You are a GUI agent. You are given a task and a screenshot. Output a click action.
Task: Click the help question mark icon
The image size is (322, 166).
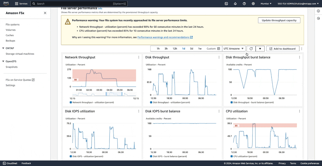point(244,4)
